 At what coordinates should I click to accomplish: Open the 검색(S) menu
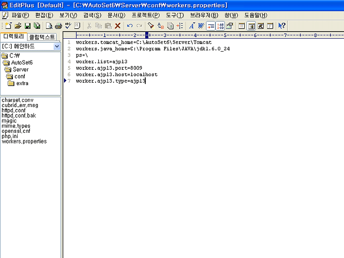tap(92, 15)
